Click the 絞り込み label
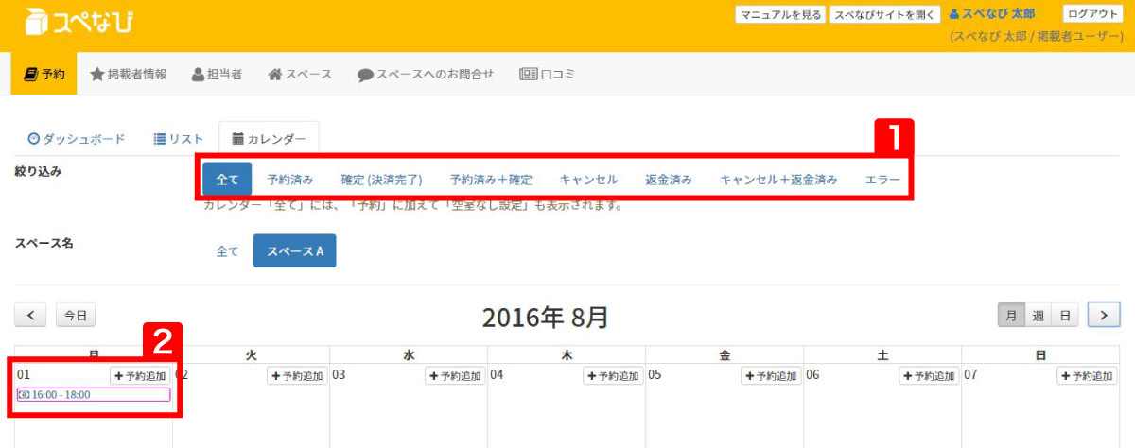The image size is (1135, 448). [39, 171]
